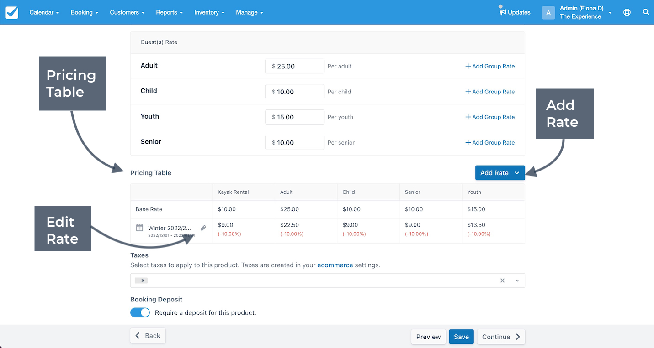
Task: Edit the Senior price field
Action: pos(295,143)
